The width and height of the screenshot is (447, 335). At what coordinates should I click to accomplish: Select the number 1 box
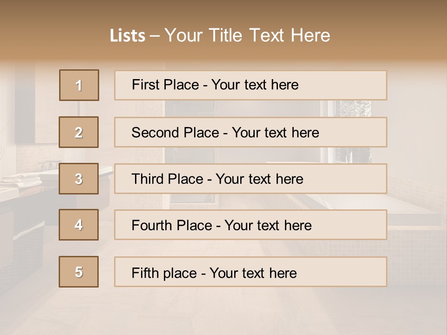(79, 85)
